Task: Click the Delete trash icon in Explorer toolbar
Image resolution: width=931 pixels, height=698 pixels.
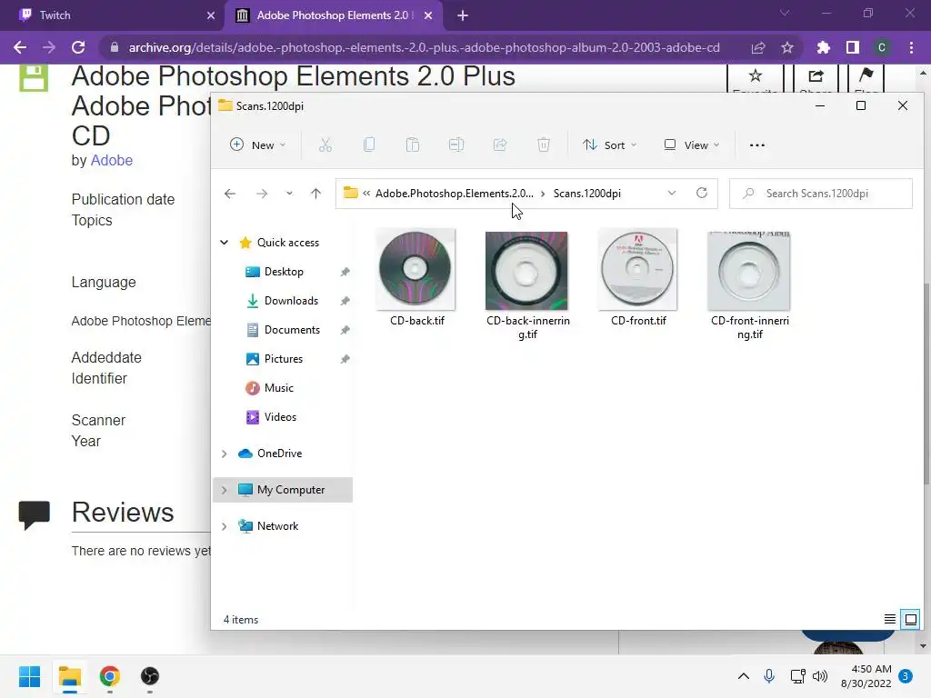Action: click(544, 145)
